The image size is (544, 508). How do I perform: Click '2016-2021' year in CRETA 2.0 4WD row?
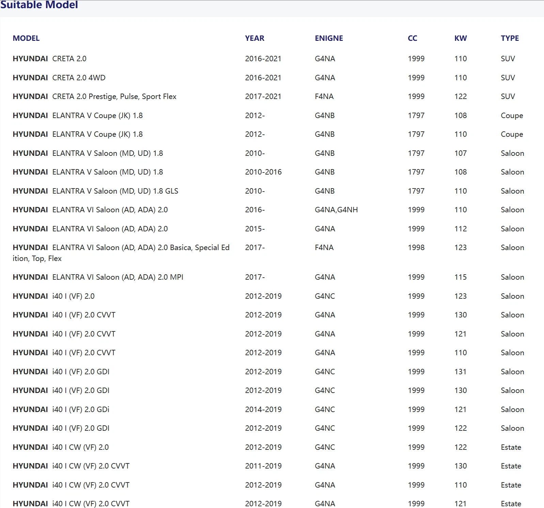click(263, 78)
